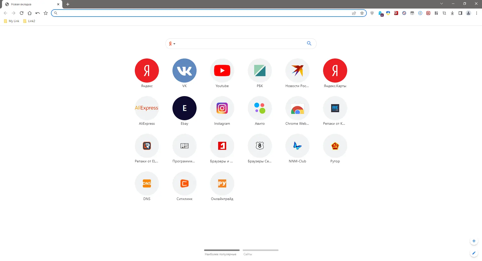482x261 pixels.
Task: Click inside the address bar
Action: point(201,13)
